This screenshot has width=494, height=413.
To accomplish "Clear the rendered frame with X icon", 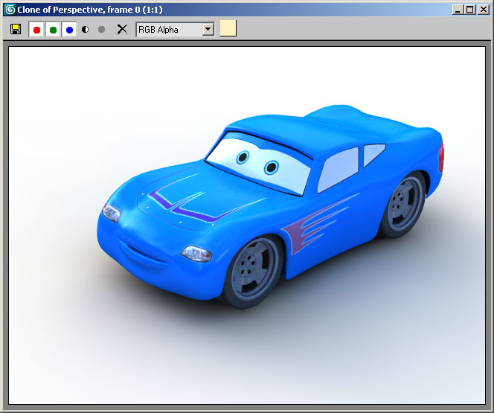I will (123, 30).
